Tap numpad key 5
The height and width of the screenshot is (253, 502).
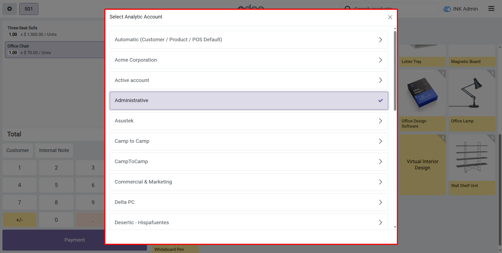tap(56, 185)
